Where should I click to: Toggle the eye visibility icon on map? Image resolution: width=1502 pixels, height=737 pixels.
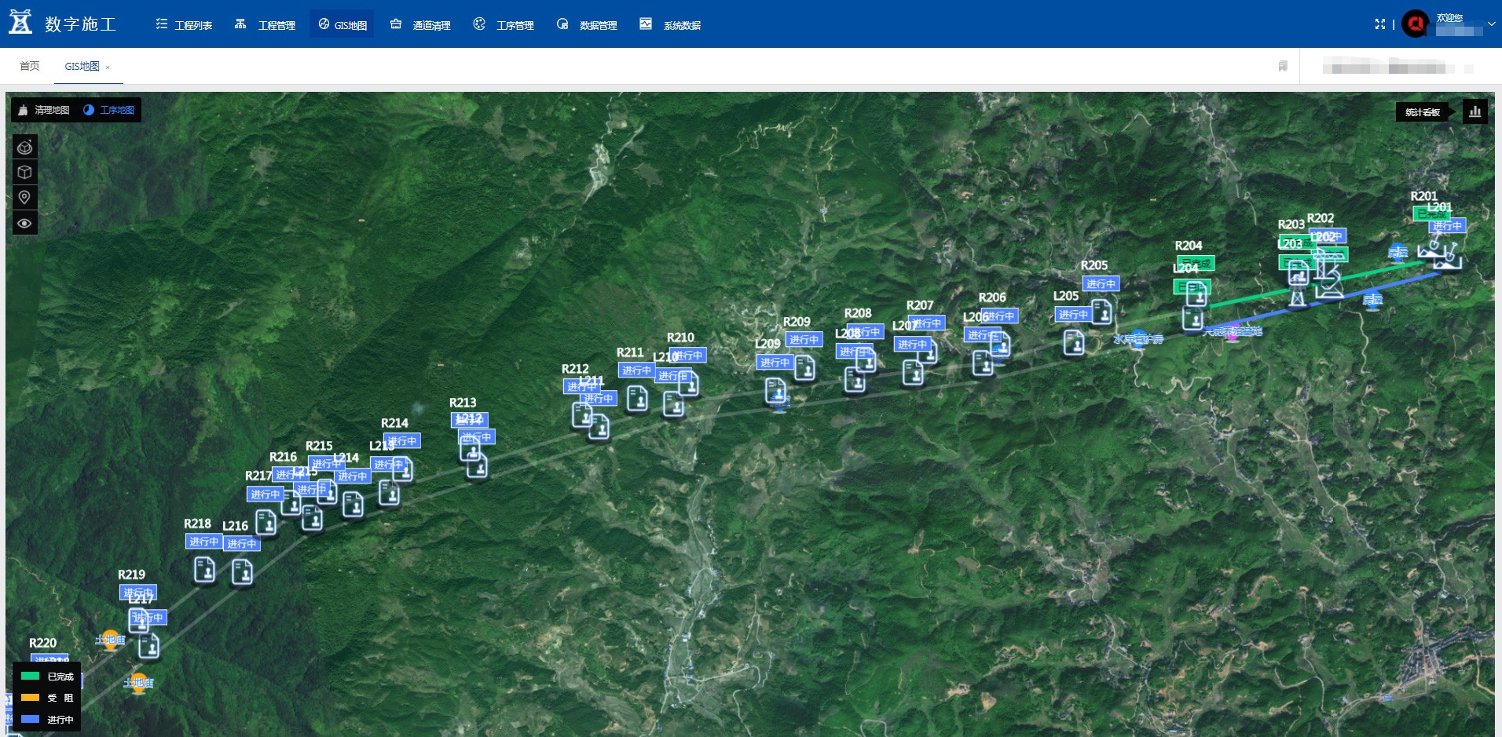pyautogui.click(x=25, y=224)
